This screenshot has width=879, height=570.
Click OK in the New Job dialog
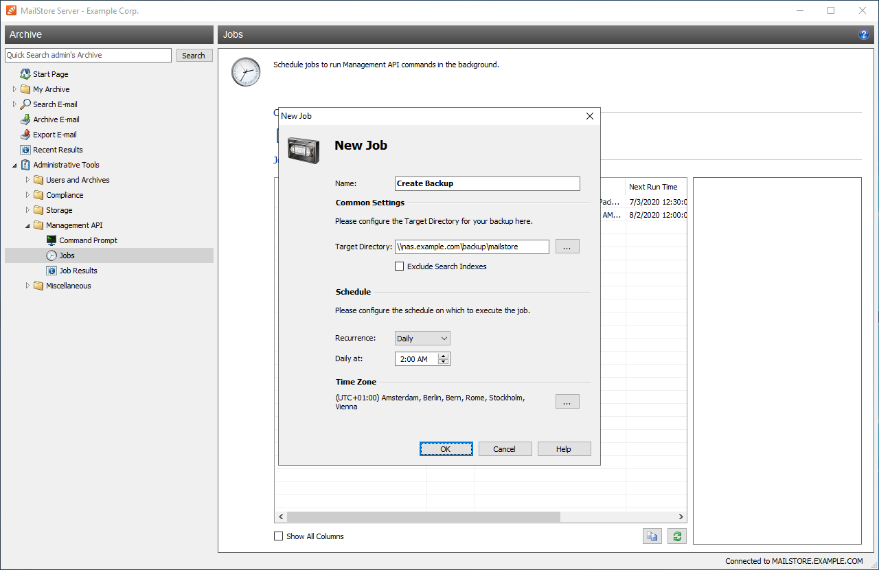(446, 449)
